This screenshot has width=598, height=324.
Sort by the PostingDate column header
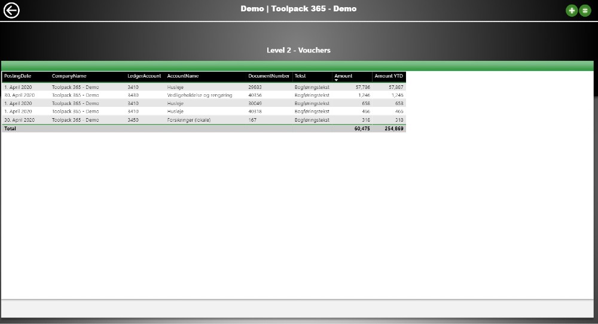pos(18,76)
